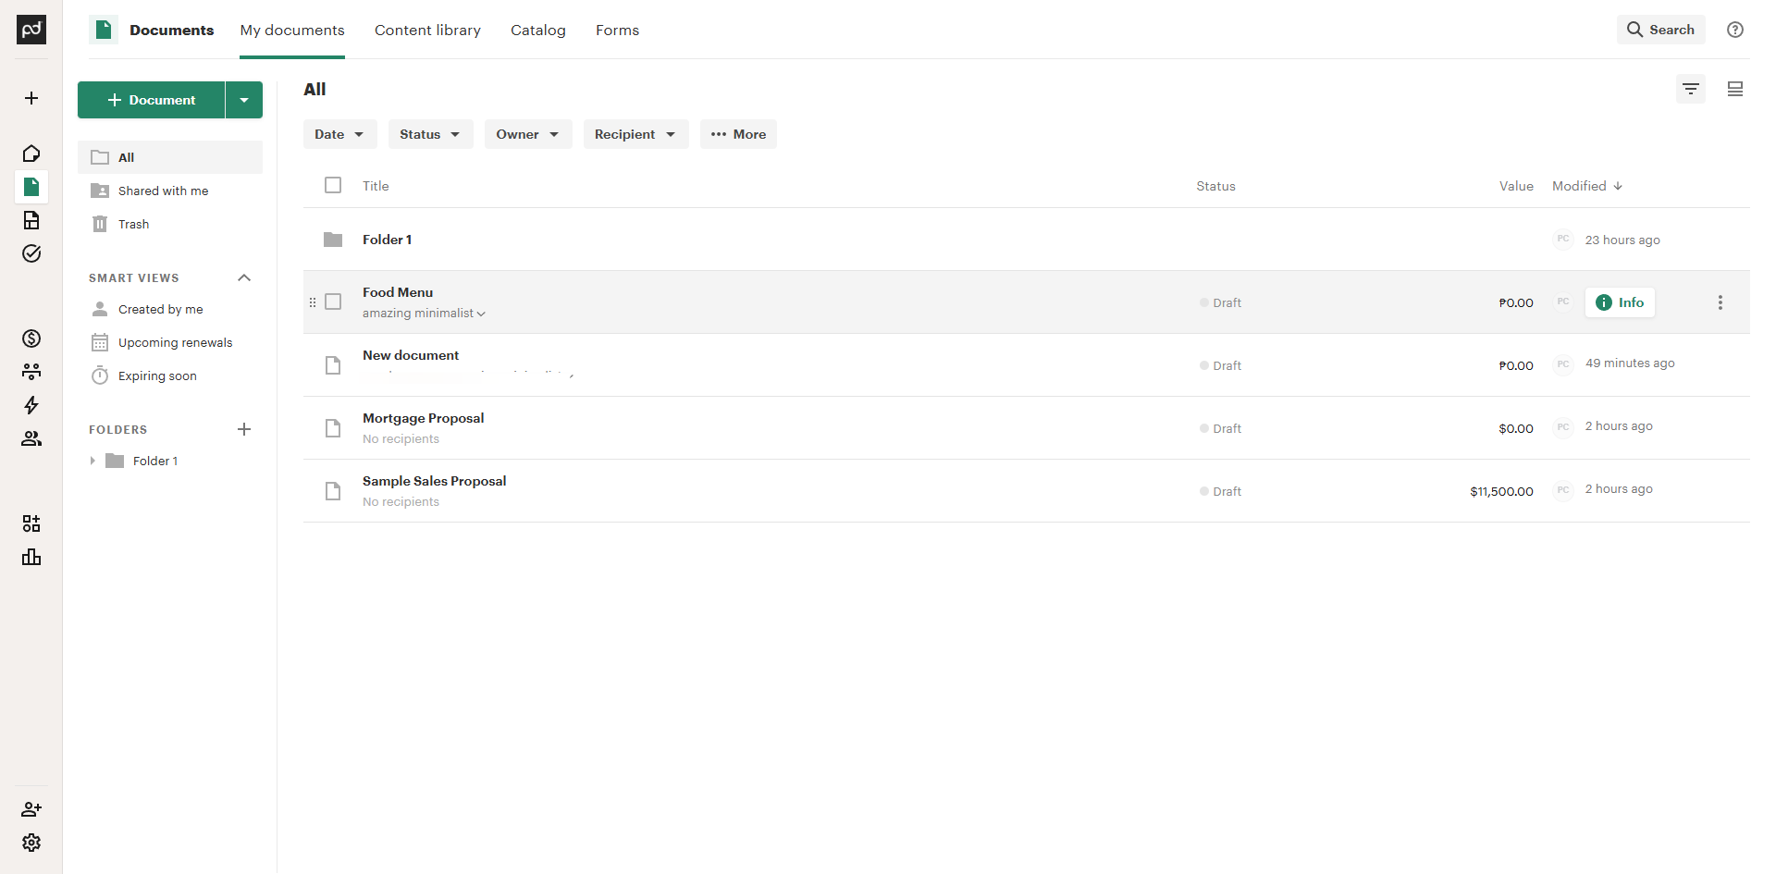Open the Templates icon in left sidebar
Screen dimensions: 1776x874
click(x=31, y=220)
